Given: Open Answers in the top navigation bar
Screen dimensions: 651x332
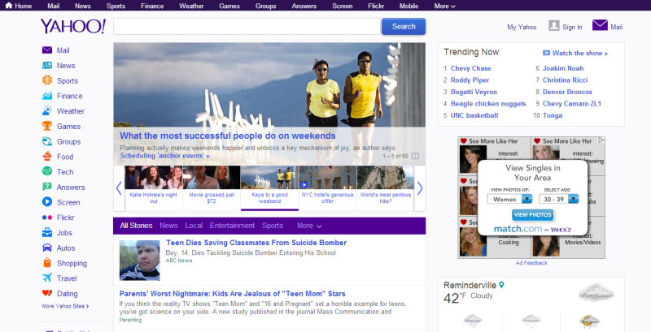Looking at the screenshot, I should pos(304,6).
